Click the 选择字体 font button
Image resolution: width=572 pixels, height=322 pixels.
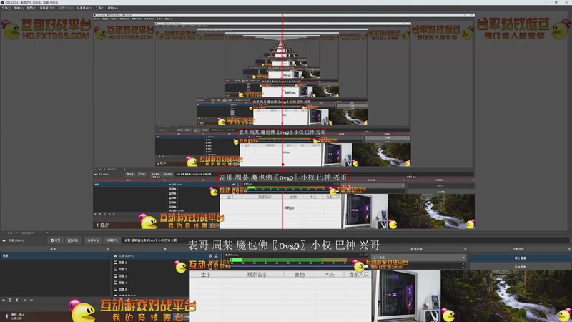(93, 240)
